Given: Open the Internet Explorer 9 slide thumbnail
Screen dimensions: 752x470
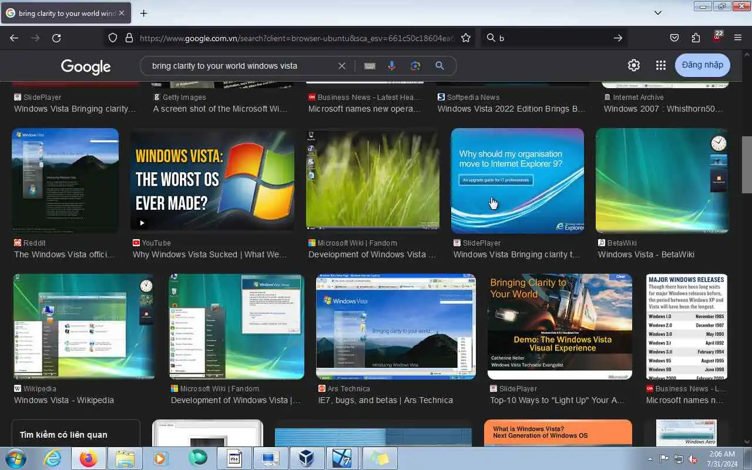Looking at the screenshot, I should pyautogui.click(x=518, y=181).
